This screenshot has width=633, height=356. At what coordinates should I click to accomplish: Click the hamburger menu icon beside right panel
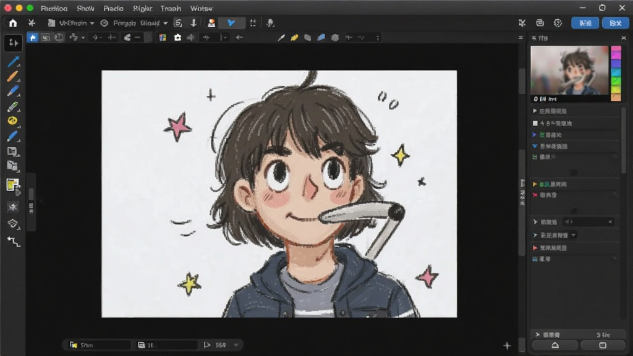[x=520, y=38]
